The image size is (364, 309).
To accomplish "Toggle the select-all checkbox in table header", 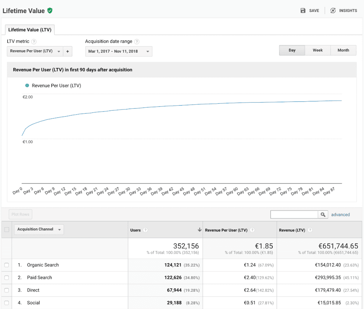I will pos(6,229).
